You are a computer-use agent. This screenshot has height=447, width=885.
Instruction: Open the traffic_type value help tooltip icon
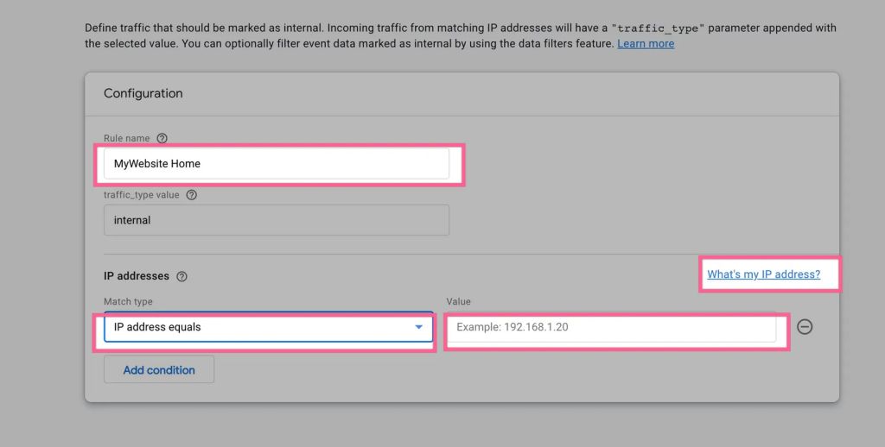[191, 194]
